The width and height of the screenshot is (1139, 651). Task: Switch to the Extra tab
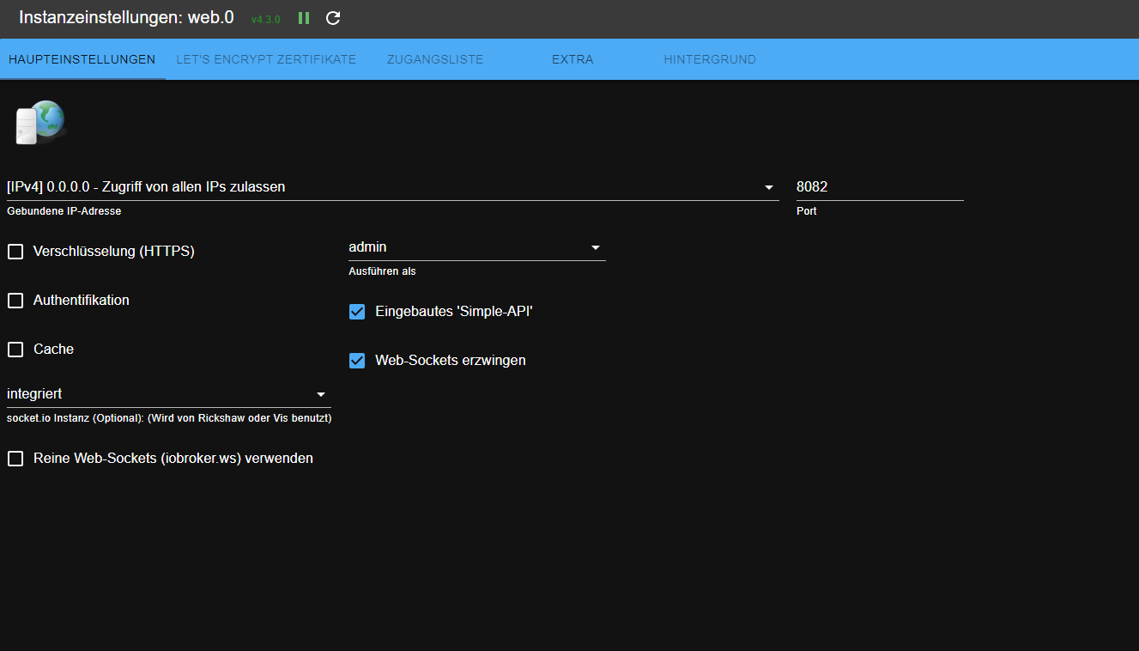pos(573,59)
